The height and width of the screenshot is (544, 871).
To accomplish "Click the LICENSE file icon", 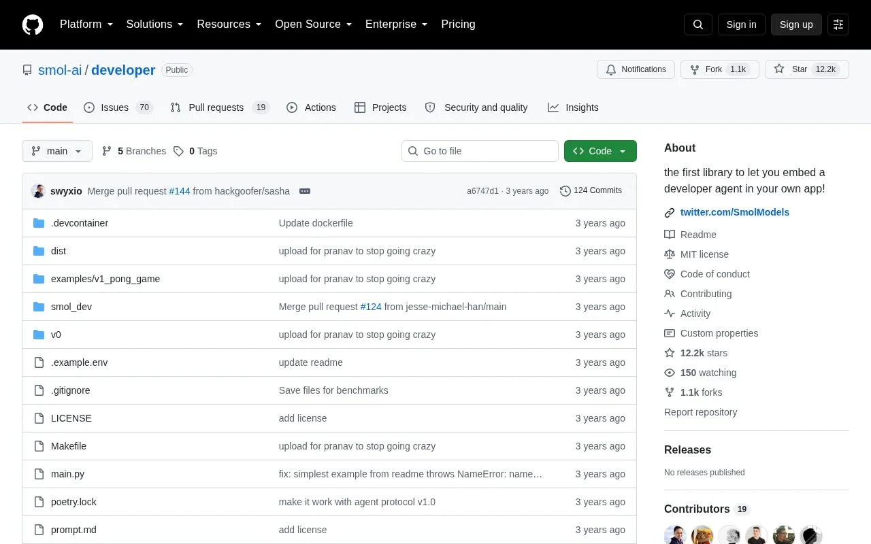I will coord(39,418).
